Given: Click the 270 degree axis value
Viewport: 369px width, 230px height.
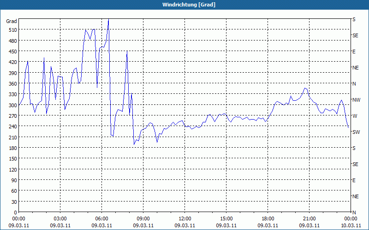Looking at the screenshot, I should click(13, 116).
